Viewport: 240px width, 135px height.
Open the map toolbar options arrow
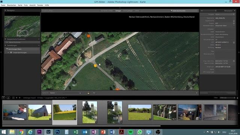[196, 93]
